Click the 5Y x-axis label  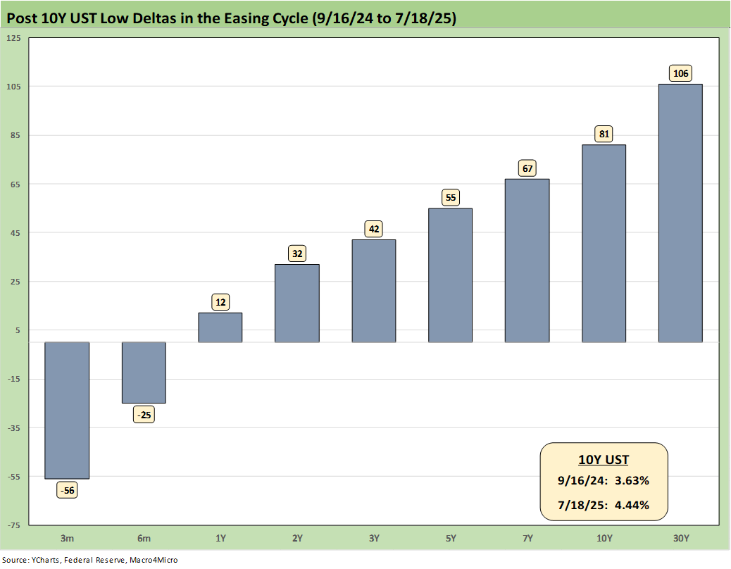(451, 538)
